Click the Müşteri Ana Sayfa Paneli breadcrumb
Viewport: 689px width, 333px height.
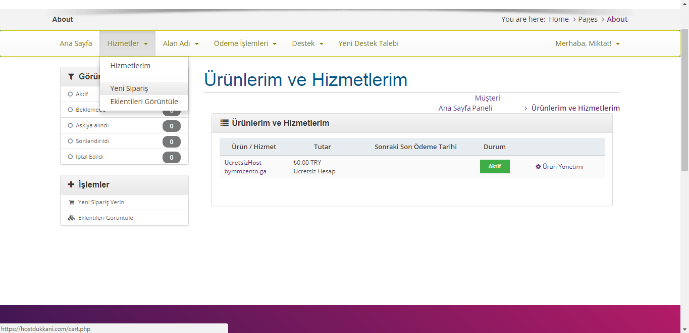[x=469, y=103]
